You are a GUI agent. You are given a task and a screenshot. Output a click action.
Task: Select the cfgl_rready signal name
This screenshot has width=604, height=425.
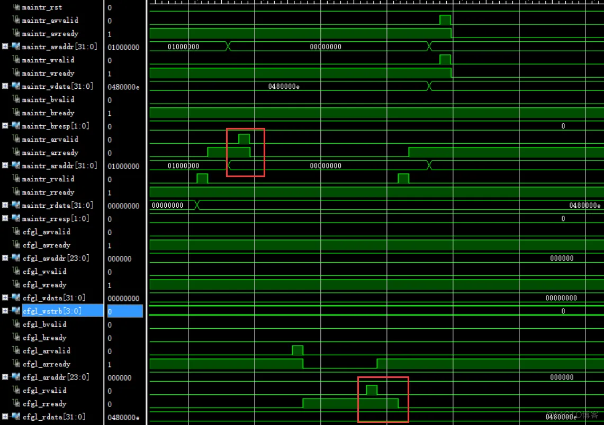click(x=44, y=404)
